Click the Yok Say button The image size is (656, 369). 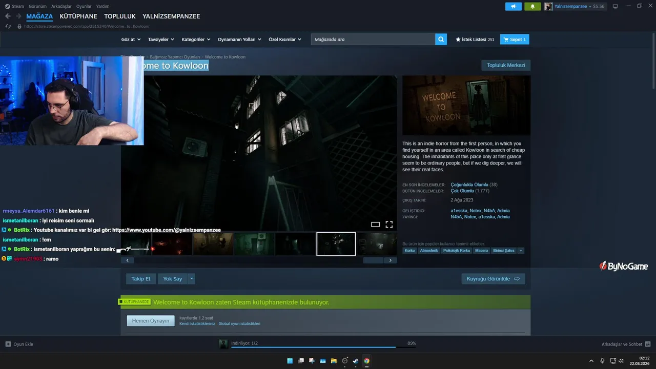point(173,279)
